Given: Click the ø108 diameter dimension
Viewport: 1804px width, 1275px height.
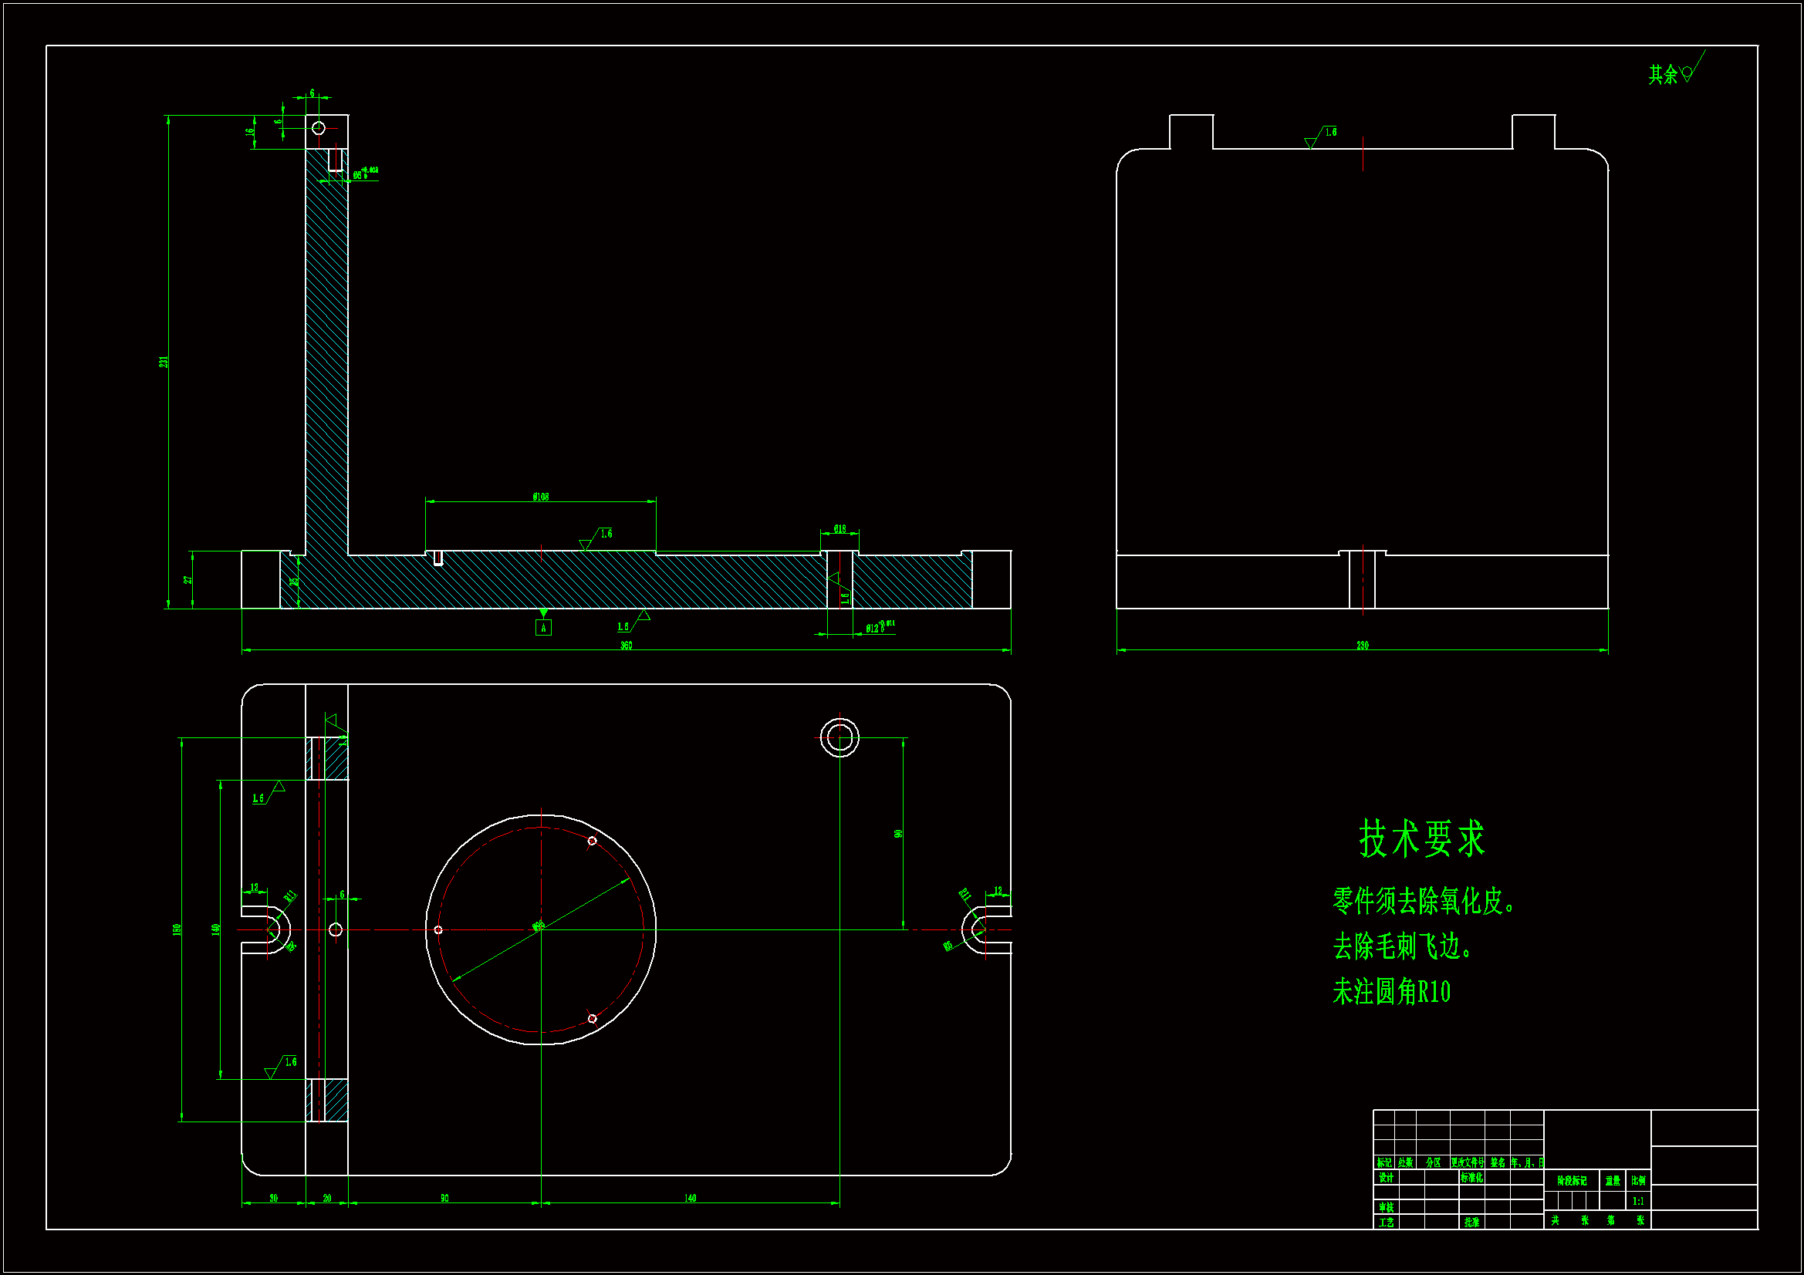Looking at the screenshot, I should (x=541, y=497).
